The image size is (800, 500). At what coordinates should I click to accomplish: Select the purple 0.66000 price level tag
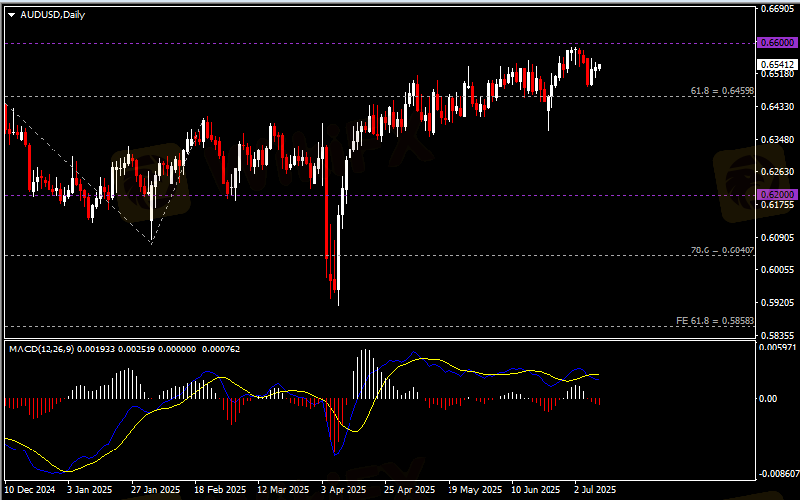point(775,43)
